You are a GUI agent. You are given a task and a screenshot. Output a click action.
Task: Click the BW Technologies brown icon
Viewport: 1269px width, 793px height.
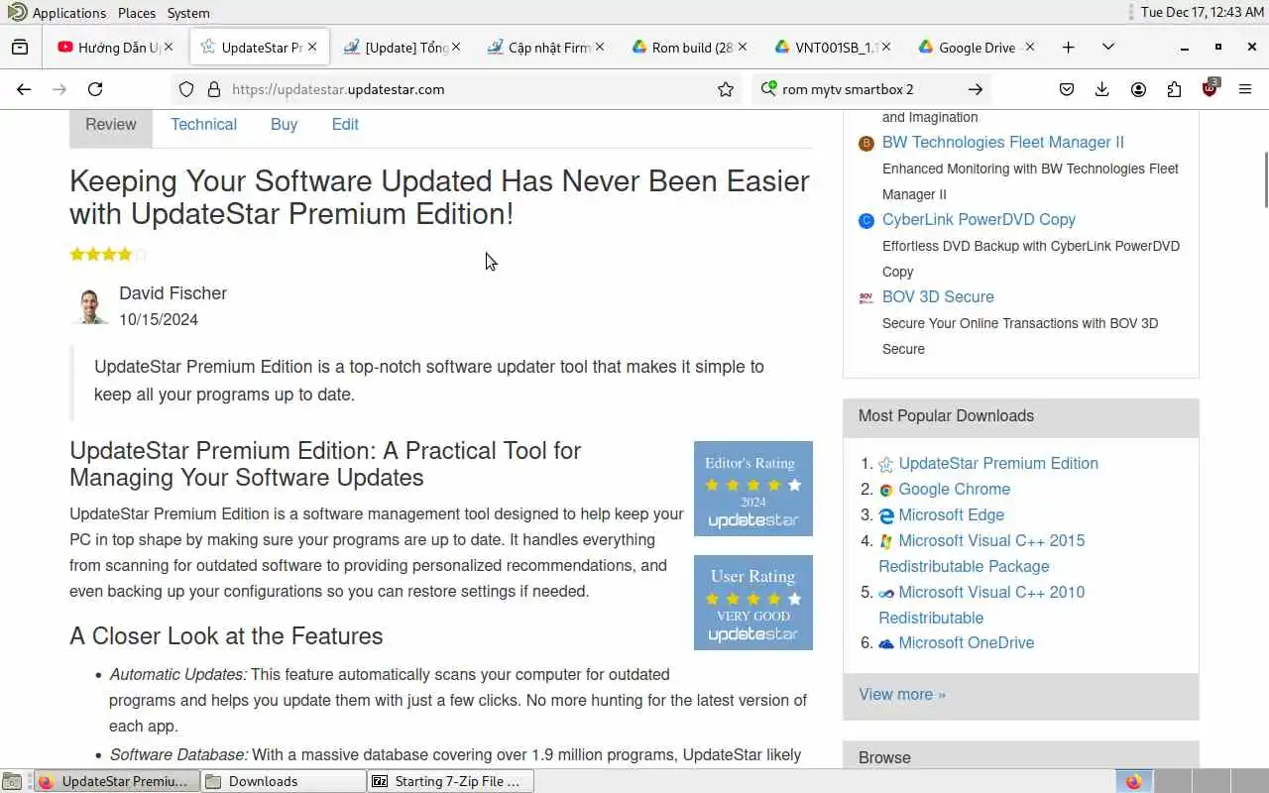(866, 144)
